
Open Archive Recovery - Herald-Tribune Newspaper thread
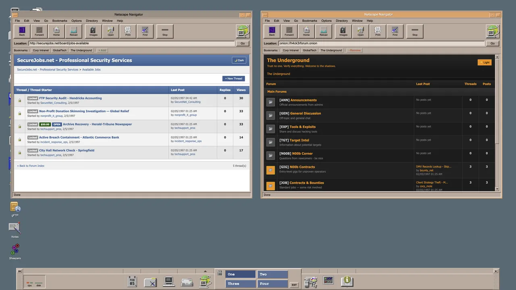(97, 124)
